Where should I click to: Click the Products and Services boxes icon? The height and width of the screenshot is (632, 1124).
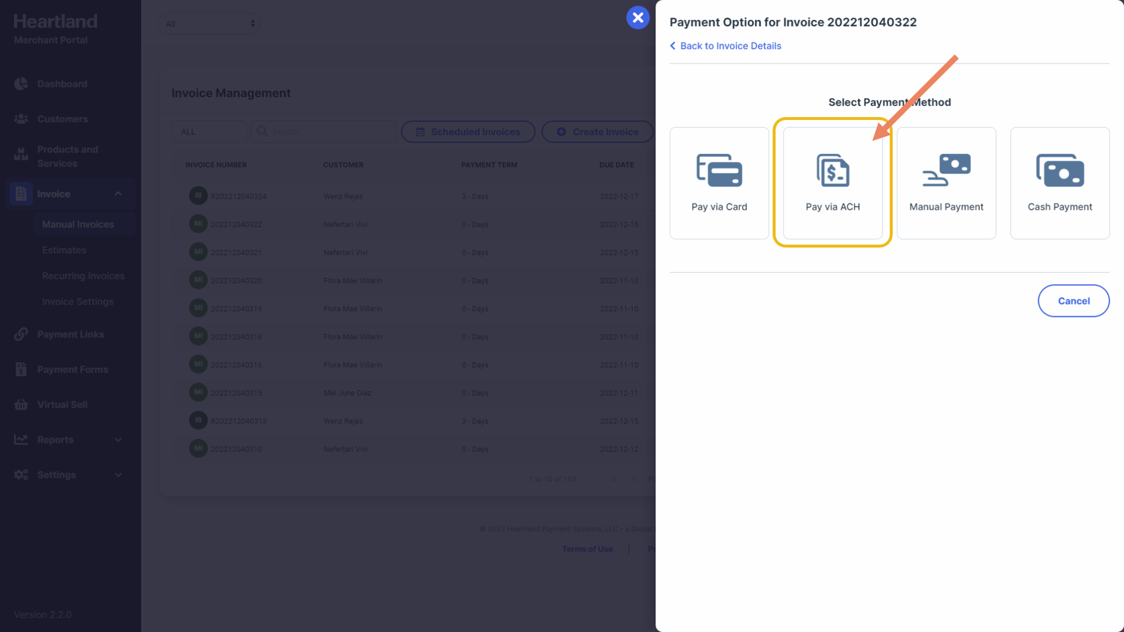(21, 154)
